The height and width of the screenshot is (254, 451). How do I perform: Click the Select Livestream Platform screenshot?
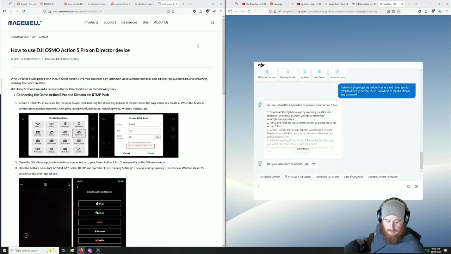tap(100, 212)
